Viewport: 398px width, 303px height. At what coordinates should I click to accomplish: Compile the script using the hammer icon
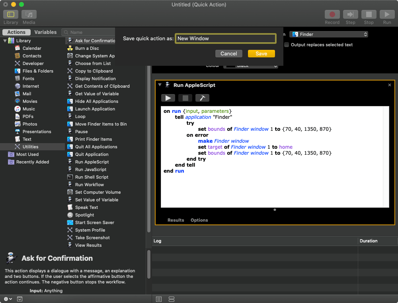click(x=202, y=98)
